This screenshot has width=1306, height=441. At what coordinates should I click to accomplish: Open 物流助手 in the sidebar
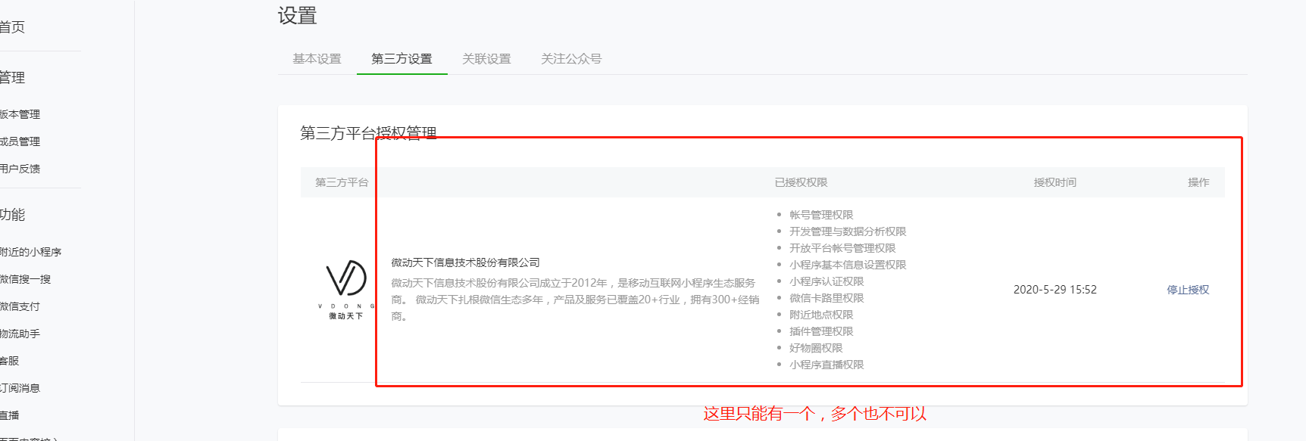20,334
